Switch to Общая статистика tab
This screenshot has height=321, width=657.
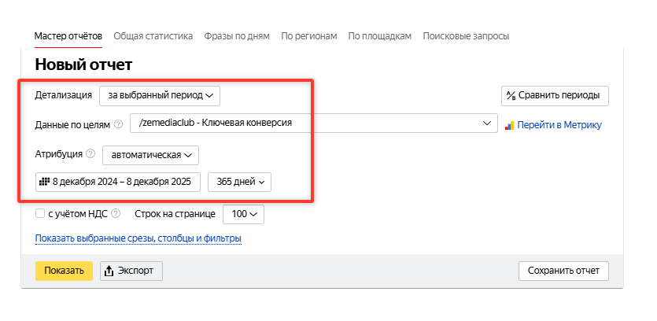click(153, 36)
